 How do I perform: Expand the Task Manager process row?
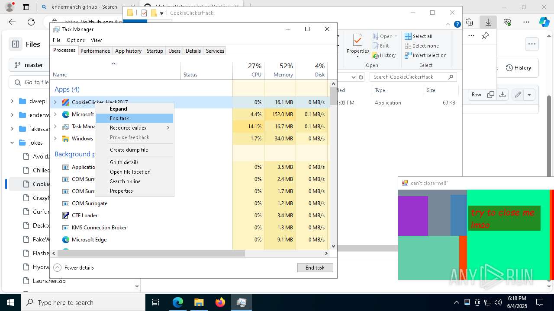coord(55,127)
